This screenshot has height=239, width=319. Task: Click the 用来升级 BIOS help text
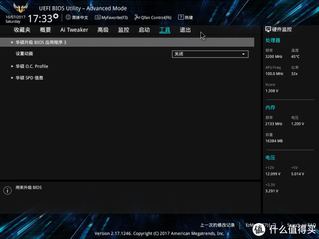click(x=29, y=187)
